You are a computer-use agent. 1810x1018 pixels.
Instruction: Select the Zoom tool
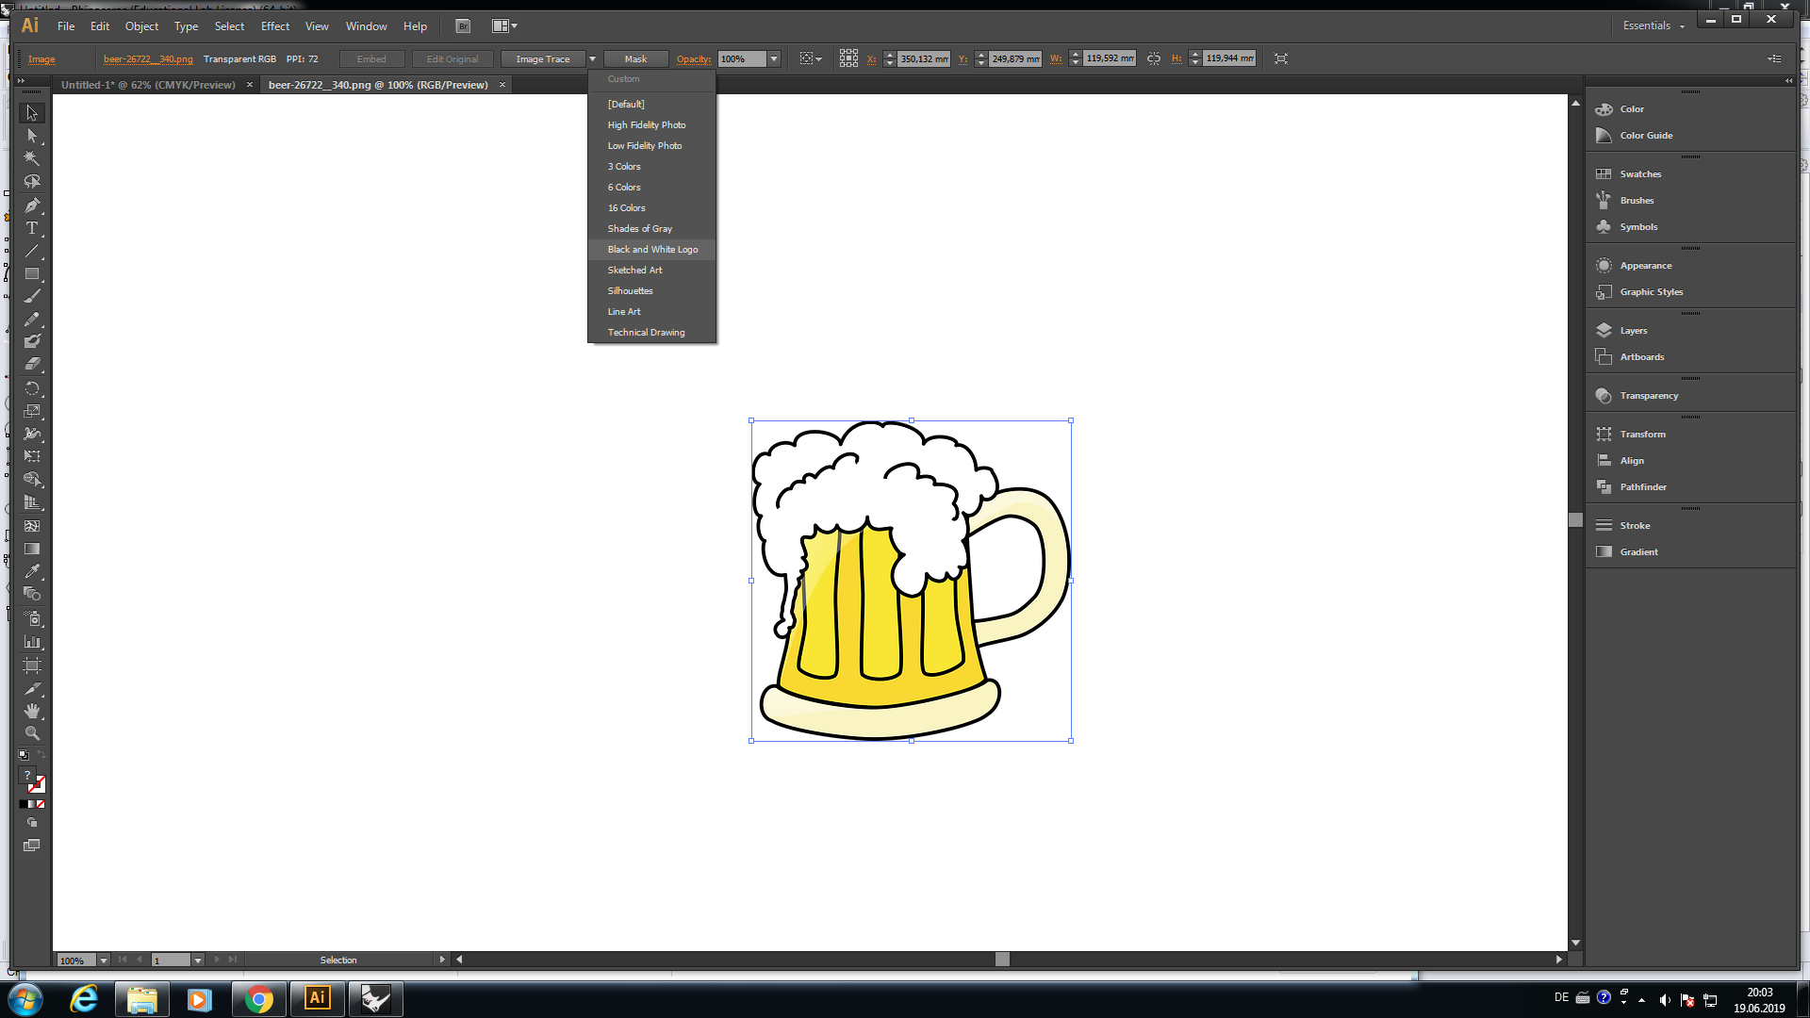[31, 733]
